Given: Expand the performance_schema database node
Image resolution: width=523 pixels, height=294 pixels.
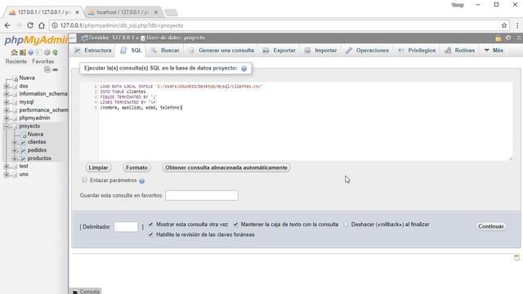Looking at the screenshot, I should [7, 110].
